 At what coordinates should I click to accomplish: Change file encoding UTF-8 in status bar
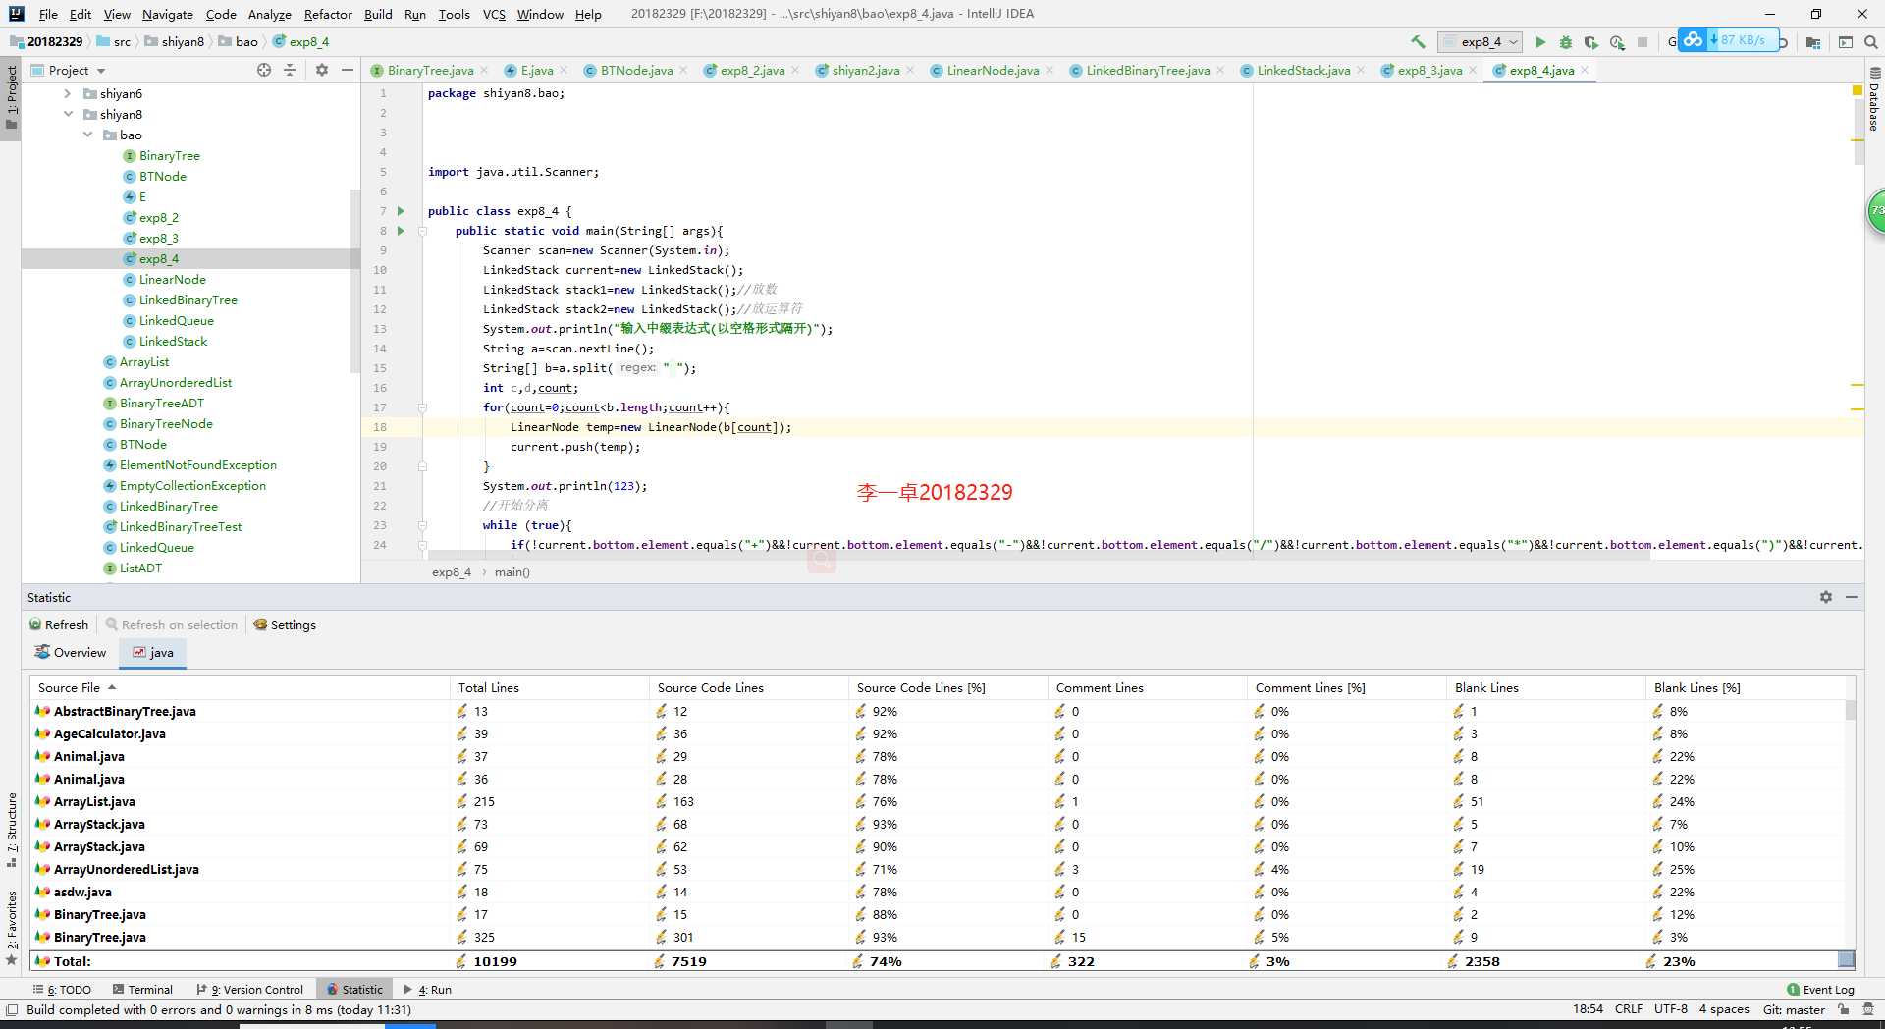[1670, 1010]
